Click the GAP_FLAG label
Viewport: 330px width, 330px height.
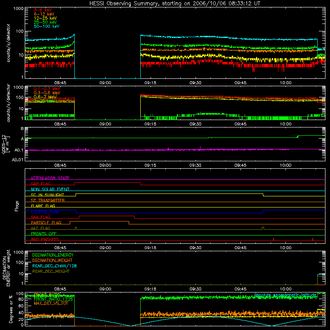[x=40, y=184]
